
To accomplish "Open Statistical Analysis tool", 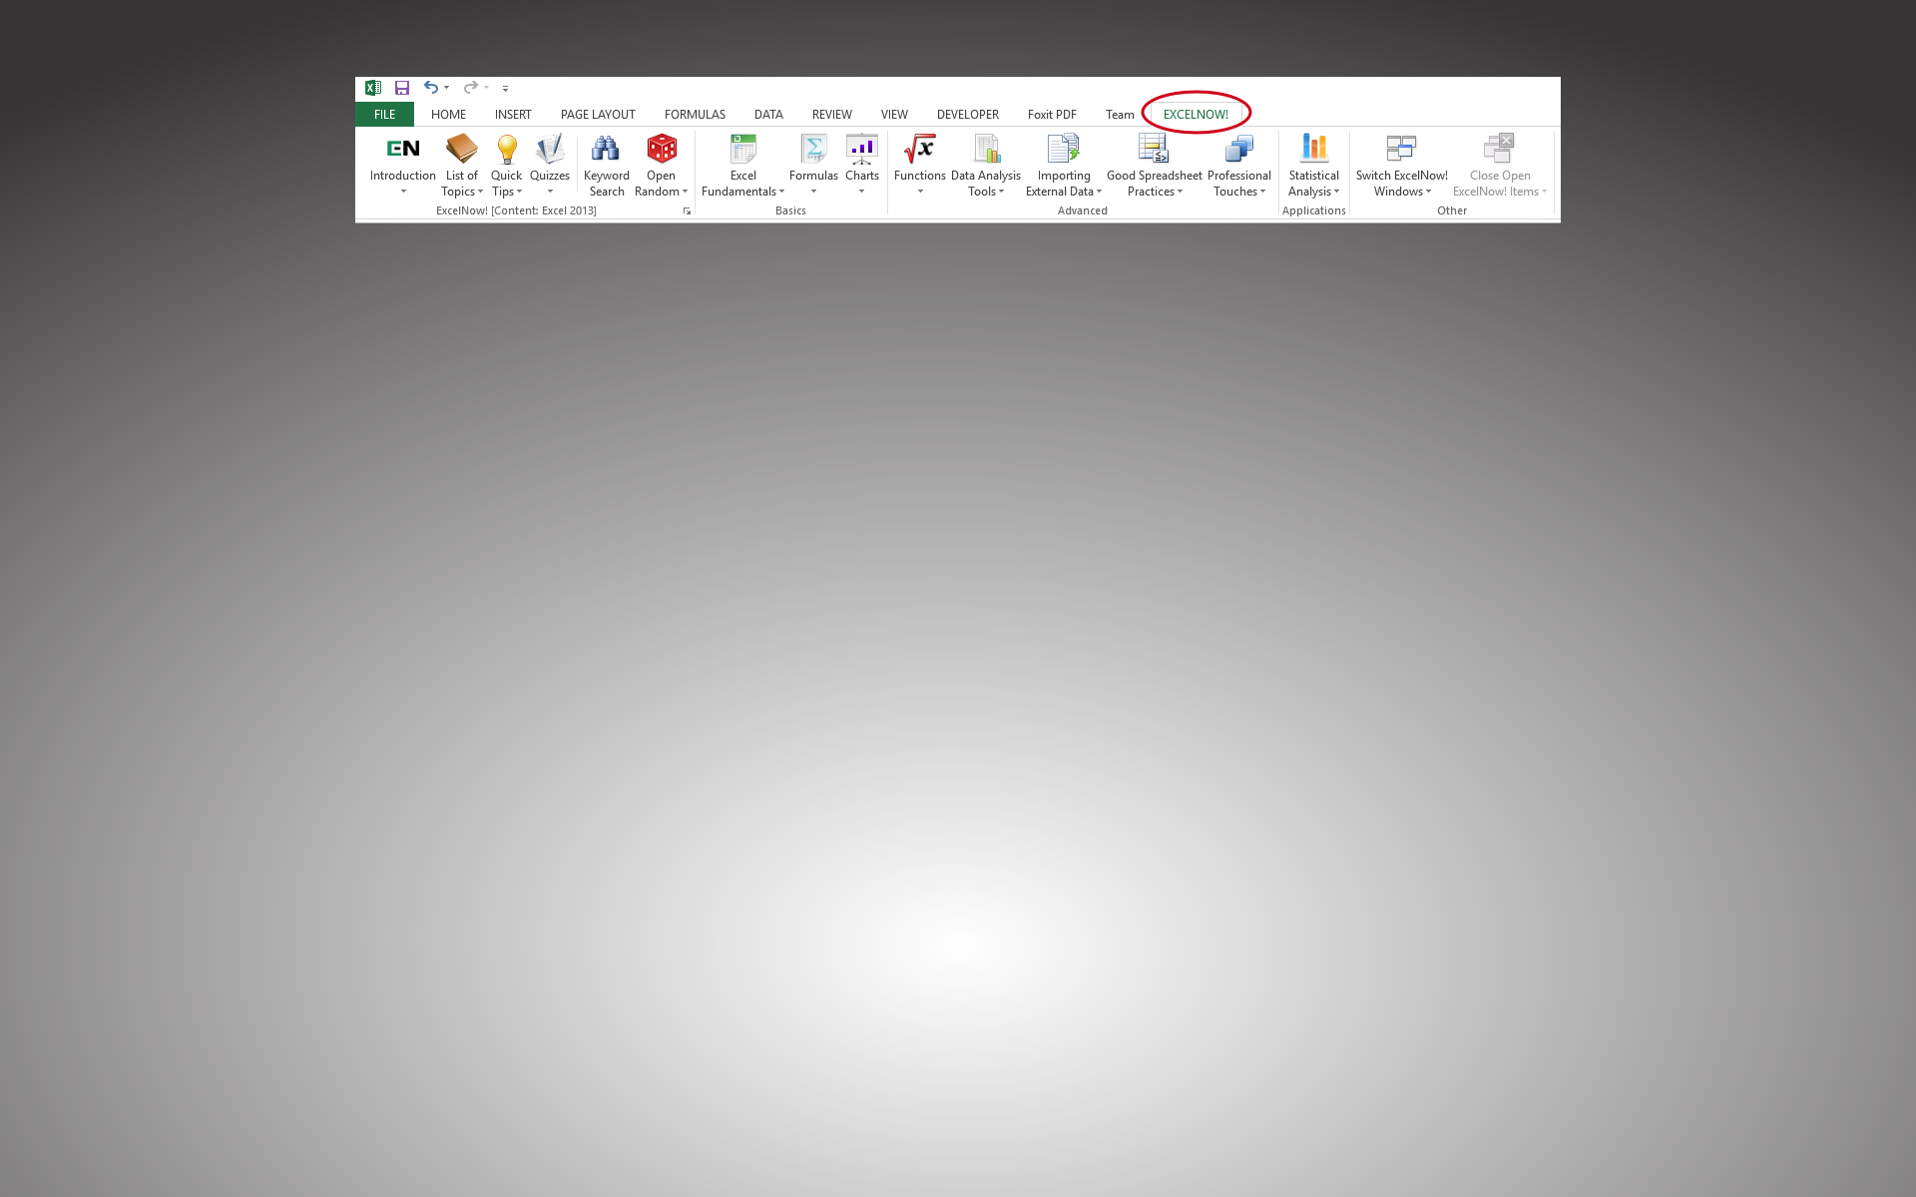I will tap(1312, 163).
